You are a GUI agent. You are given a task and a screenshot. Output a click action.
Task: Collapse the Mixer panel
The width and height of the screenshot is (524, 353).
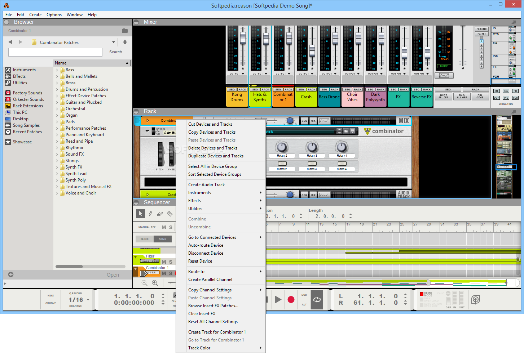(x=136, y=22)
